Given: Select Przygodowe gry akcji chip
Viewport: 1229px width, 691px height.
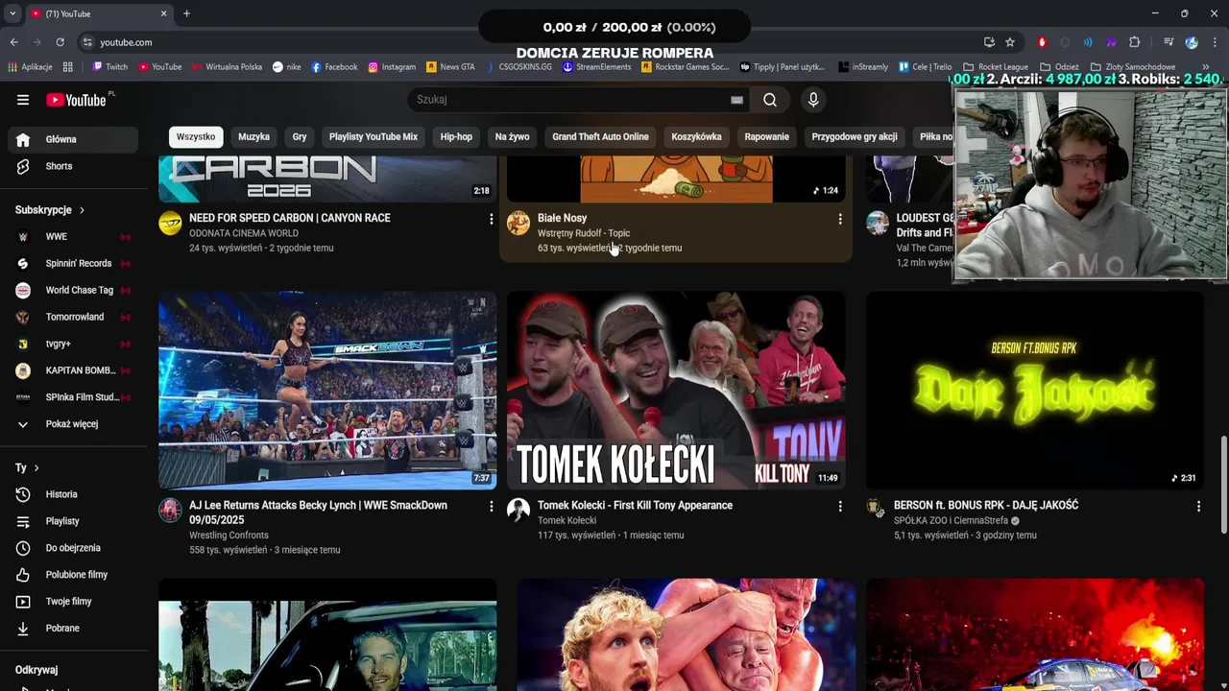Looking at the screenshot, I should [855, 137].
